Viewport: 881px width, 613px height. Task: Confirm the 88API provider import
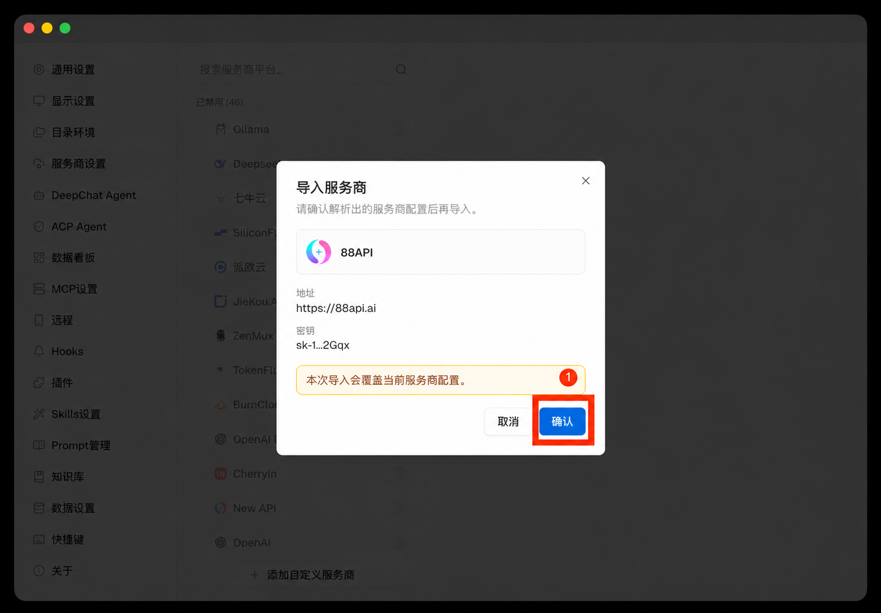(562, 422)
